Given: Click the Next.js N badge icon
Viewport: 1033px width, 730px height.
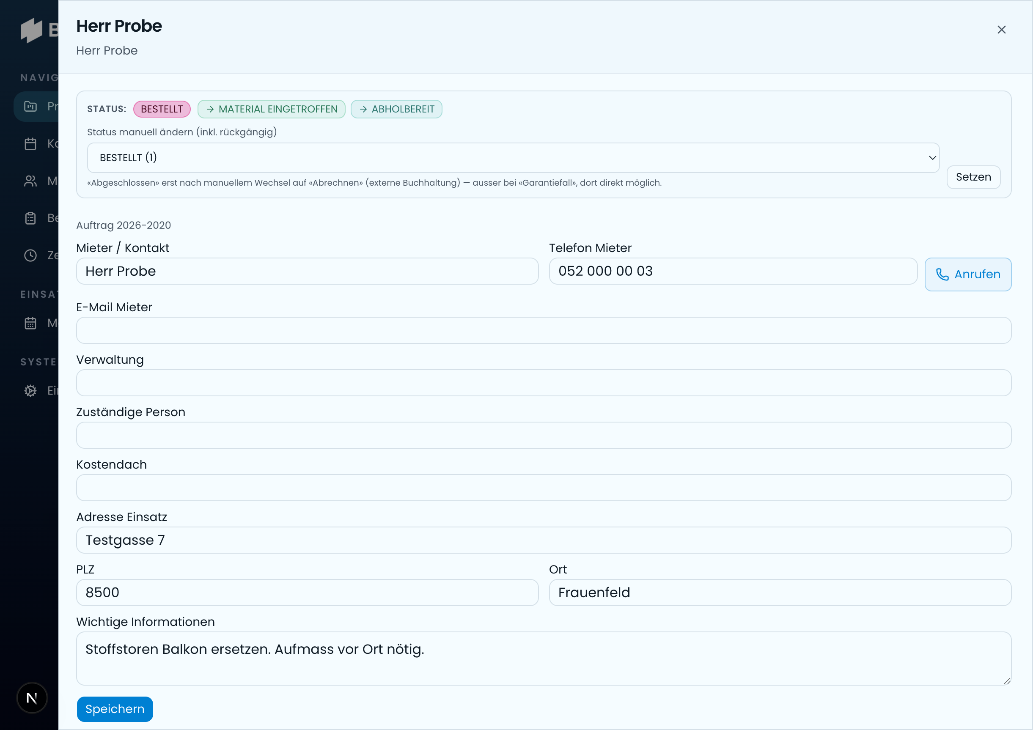Looking at the screenshot, I should (x=32, y=698).
